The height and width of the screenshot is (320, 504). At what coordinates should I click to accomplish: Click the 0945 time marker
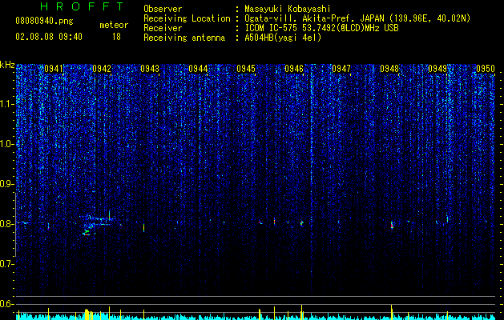click(246, 69)
